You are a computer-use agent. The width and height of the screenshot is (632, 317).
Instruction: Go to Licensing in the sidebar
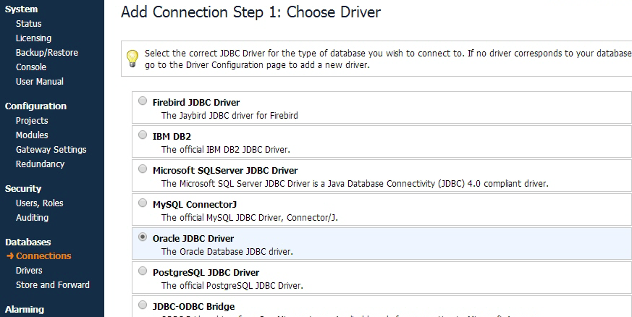(33, 38)
